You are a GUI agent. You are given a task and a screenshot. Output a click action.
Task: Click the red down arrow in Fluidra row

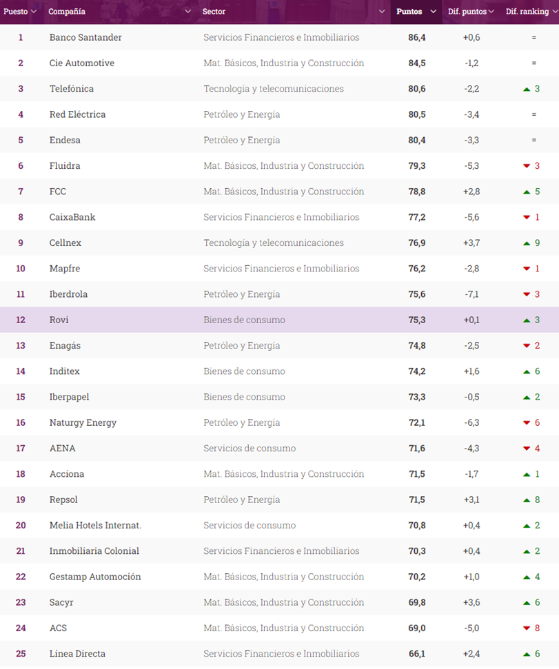tap(527, 166)
